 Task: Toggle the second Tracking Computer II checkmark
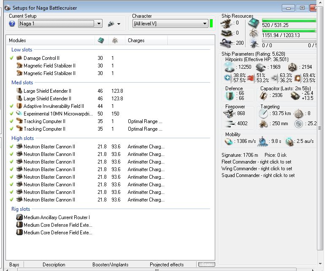(12, 129)
